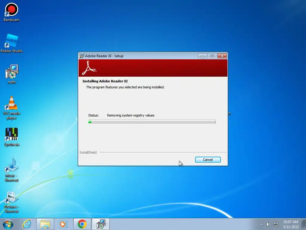Open Windows Explorer from taskbar

45,224
